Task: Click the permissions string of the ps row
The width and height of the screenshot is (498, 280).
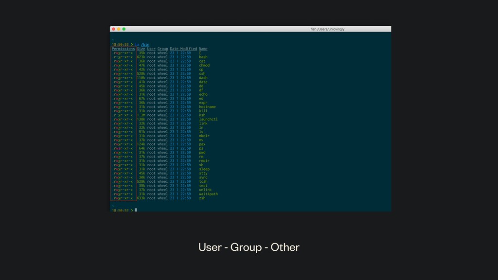Action: click(122, 148)
